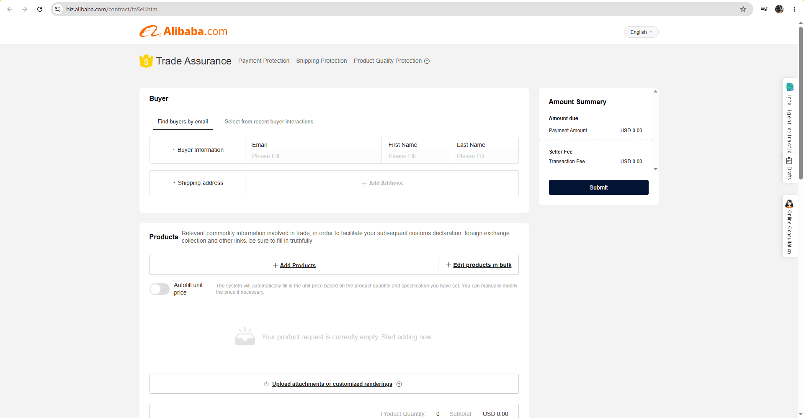The image size is (804, 418).
Task: Open the browser profile avatar
Action: (x=779, y=9)
